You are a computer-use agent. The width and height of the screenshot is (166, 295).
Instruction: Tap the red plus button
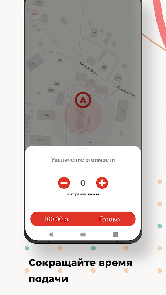click(x=102, y=183)
